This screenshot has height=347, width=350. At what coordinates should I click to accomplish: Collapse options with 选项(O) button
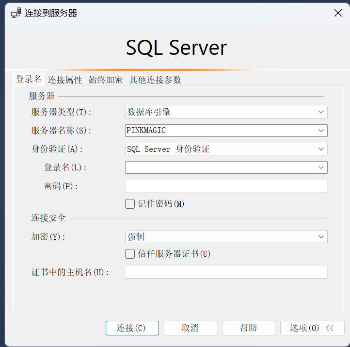312,328
